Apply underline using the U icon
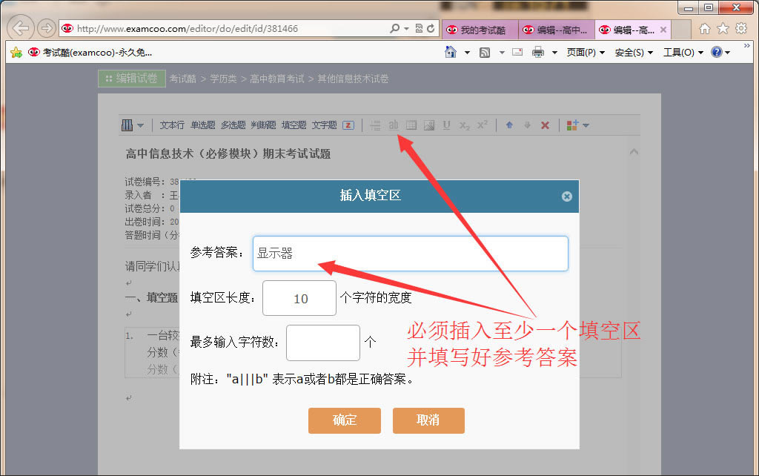The height and width of the screenshot is (476, 759). [446, 125]
